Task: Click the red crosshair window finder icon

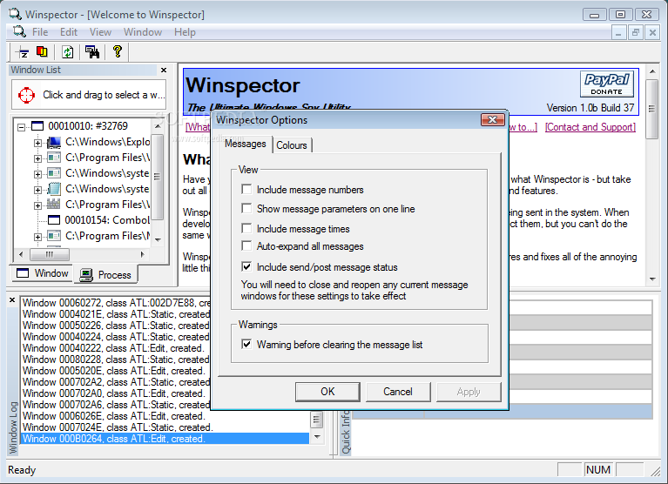Action: click(x=26, y=95)
